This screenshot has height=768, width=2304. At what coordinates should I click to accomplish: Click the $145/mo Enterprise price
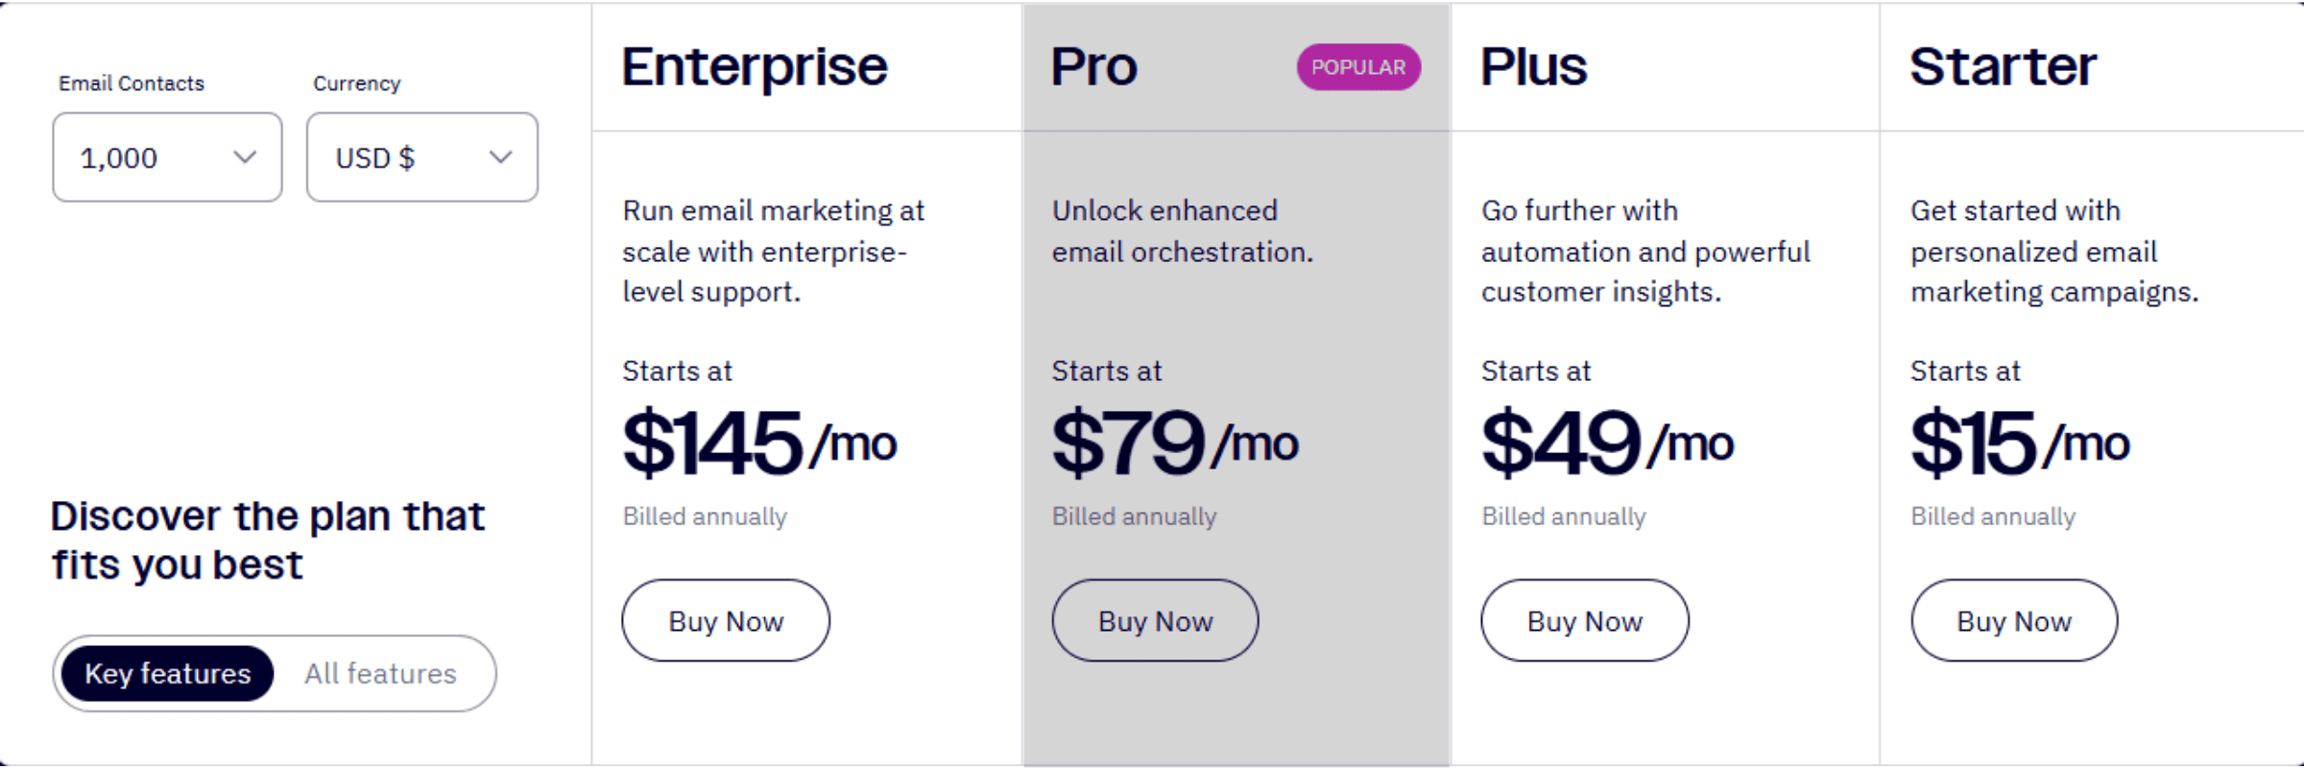coord(758,442)
